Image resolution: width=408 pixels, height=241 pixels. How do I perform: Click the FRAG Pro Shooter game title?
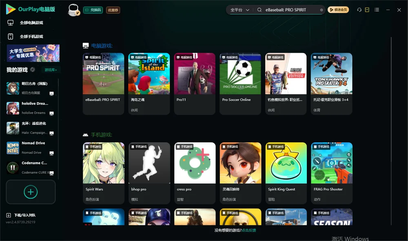pyautogui.click(x=328, y=189)
